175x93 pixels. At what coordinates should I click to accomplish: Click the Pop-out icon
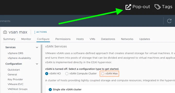pos(128,7)
